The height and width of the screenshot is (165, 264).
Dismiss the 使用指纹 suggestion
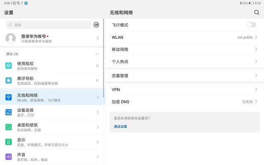coord(97,66)
